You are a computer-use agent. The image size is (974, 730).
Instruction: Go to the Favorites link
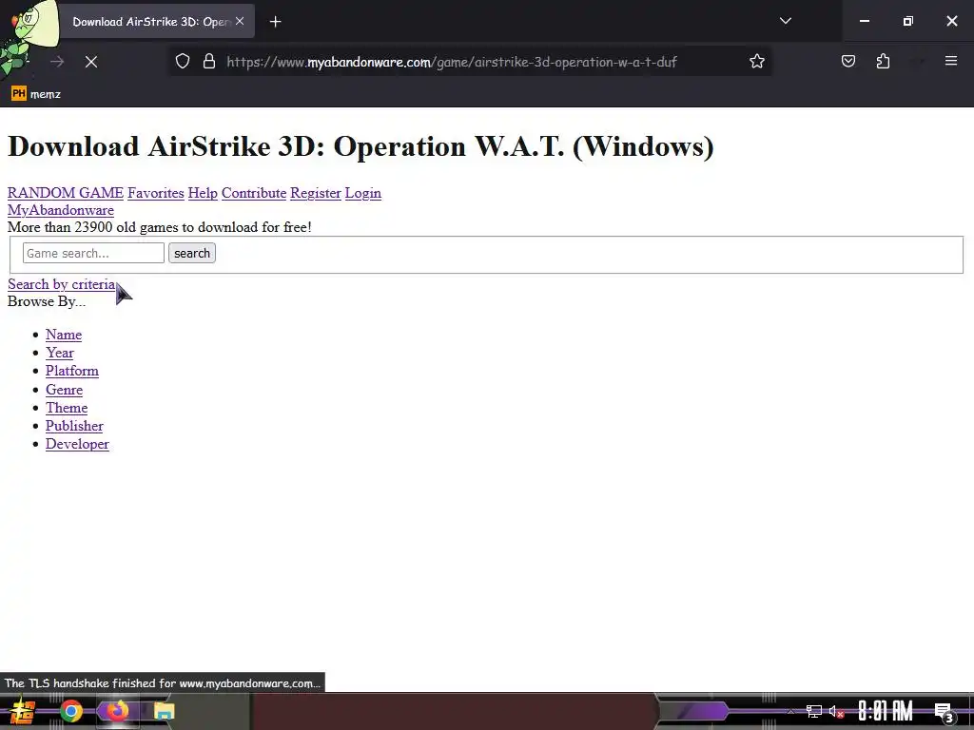click(x=156, y=193)
